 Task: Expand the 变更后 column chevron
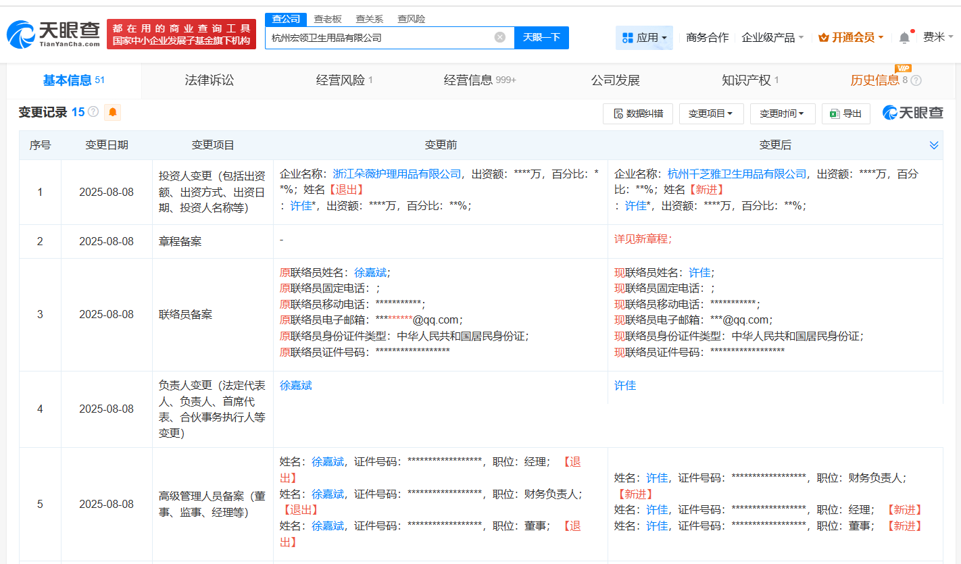(934, 145)
